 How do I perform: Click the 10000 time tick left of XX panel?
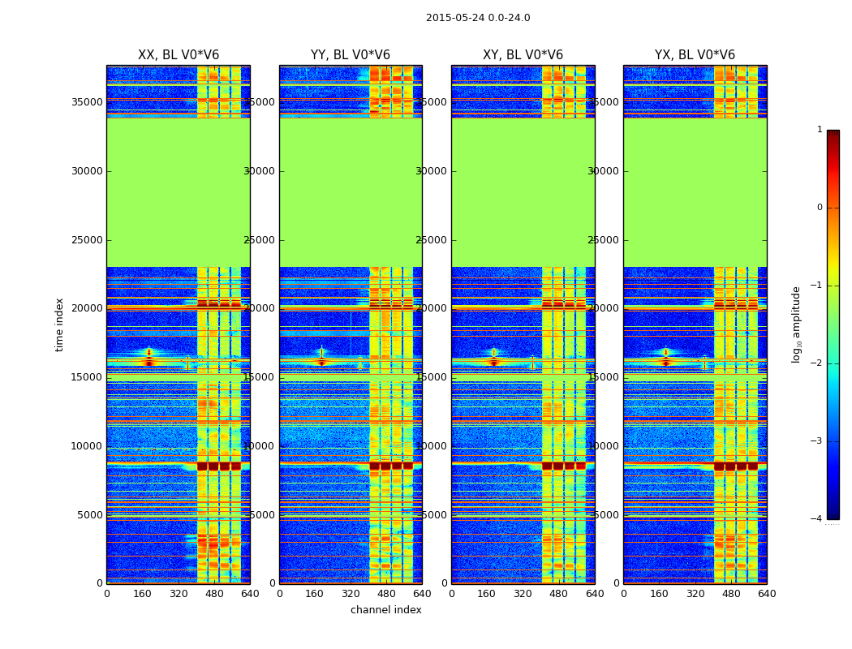[87, 446]
